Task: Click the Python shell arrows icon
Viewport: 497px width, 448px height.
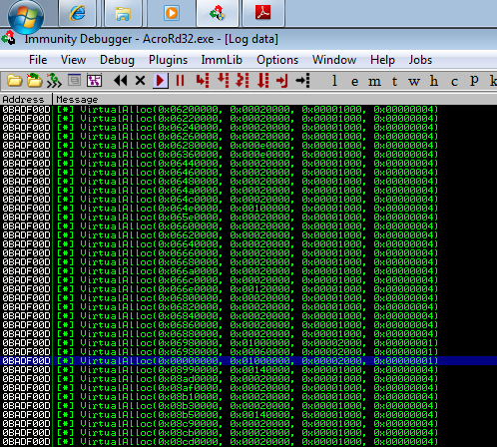Action: coord(54,81)
